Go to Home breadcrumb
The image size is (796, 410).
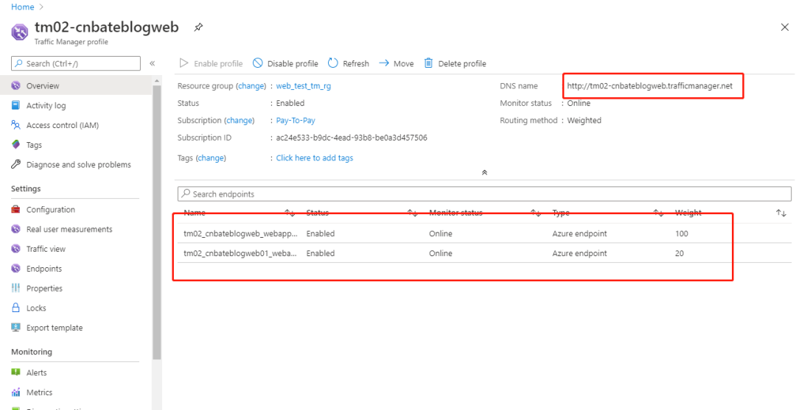point(22,7)
